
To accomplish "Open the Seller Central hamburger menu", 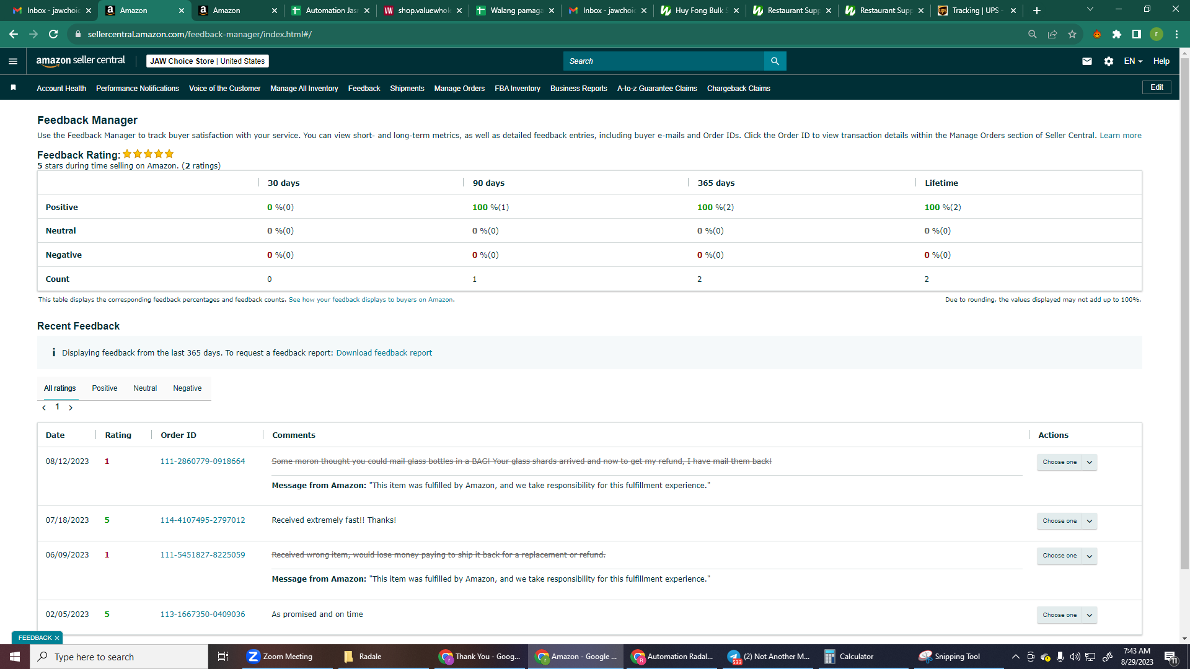I will 13,61.
